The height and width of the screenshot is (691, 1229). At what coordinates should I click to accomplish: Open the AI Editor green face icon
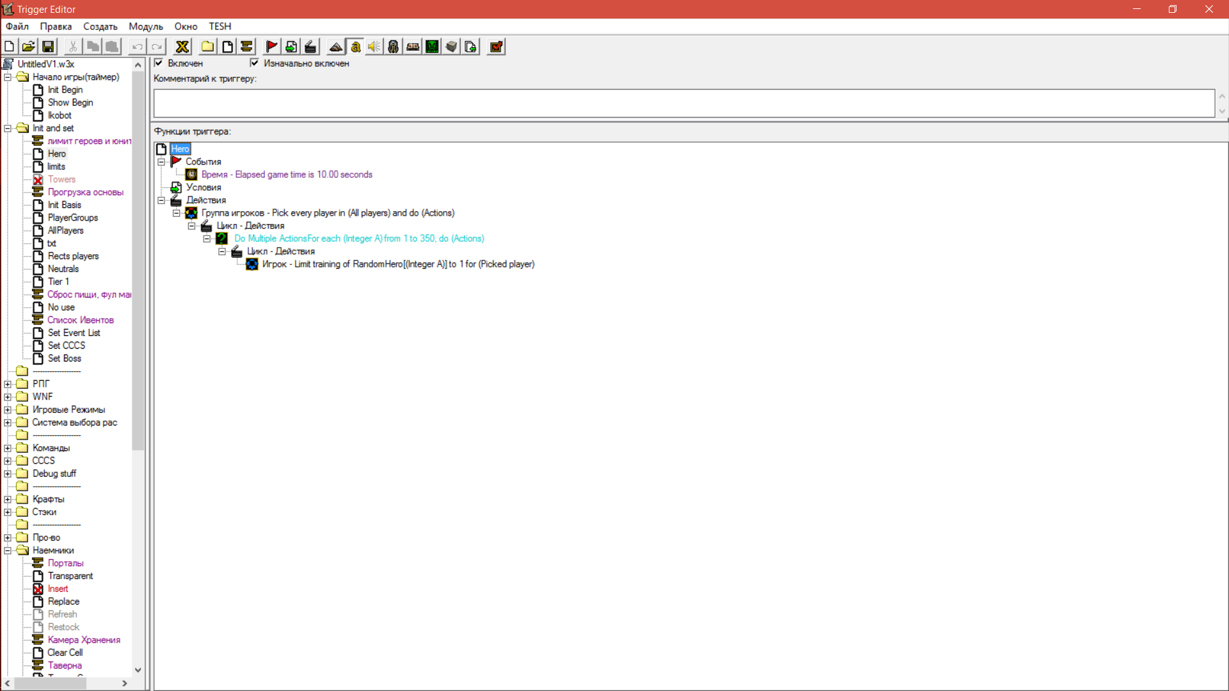(432, 46)
